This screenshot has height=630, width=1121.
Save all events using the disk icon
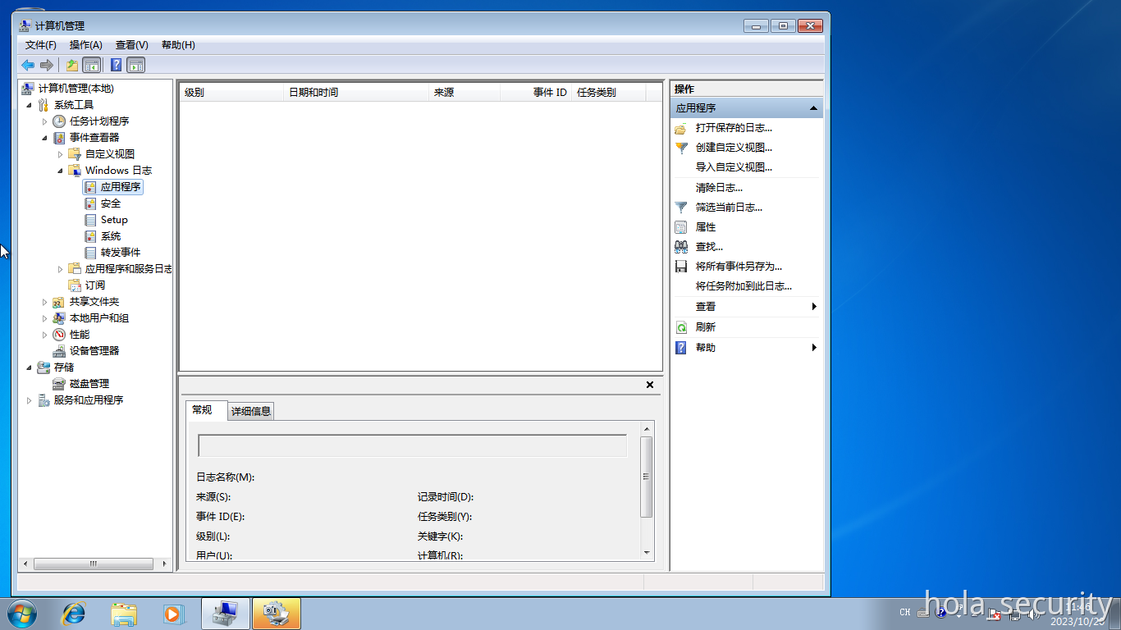pyautogui.click(x=679, y=266)
